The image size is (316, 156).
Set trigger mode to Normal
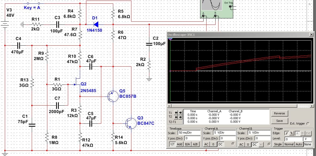point(289,144)
